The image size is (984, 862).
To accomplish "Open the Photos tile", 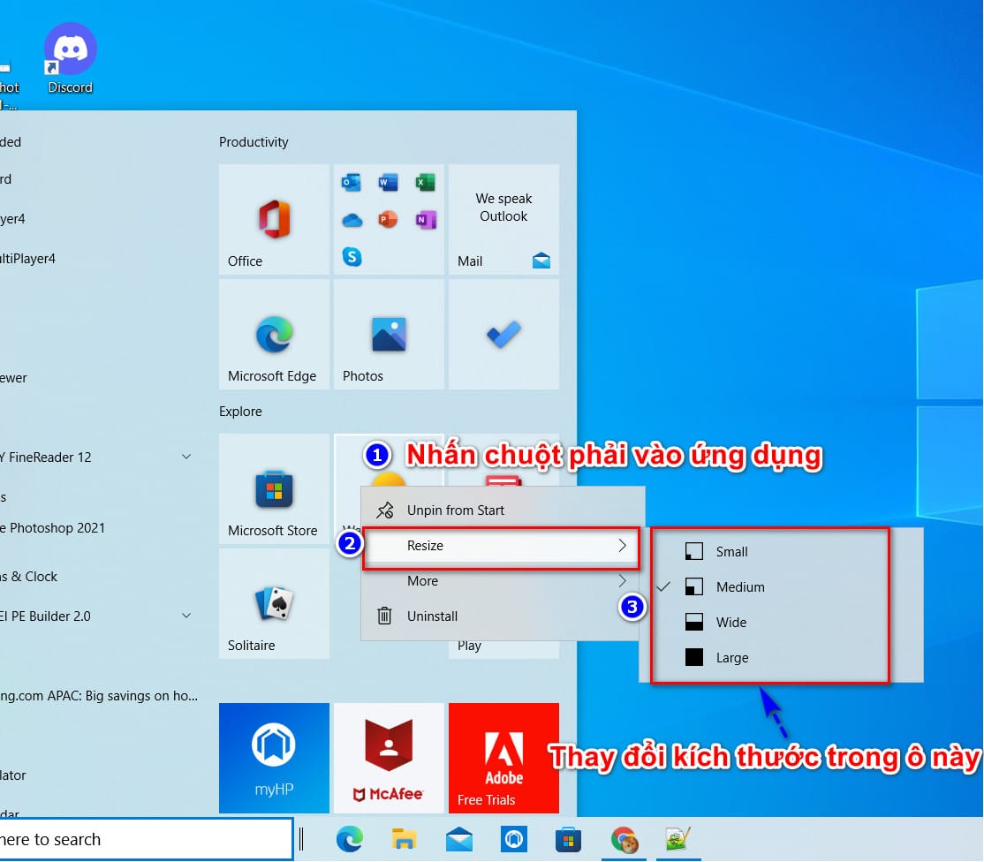I will pos(389,335).
